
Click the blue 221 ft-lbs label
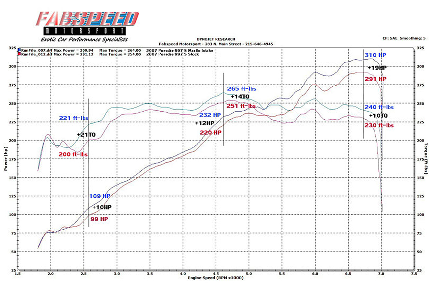pos(73,118)
